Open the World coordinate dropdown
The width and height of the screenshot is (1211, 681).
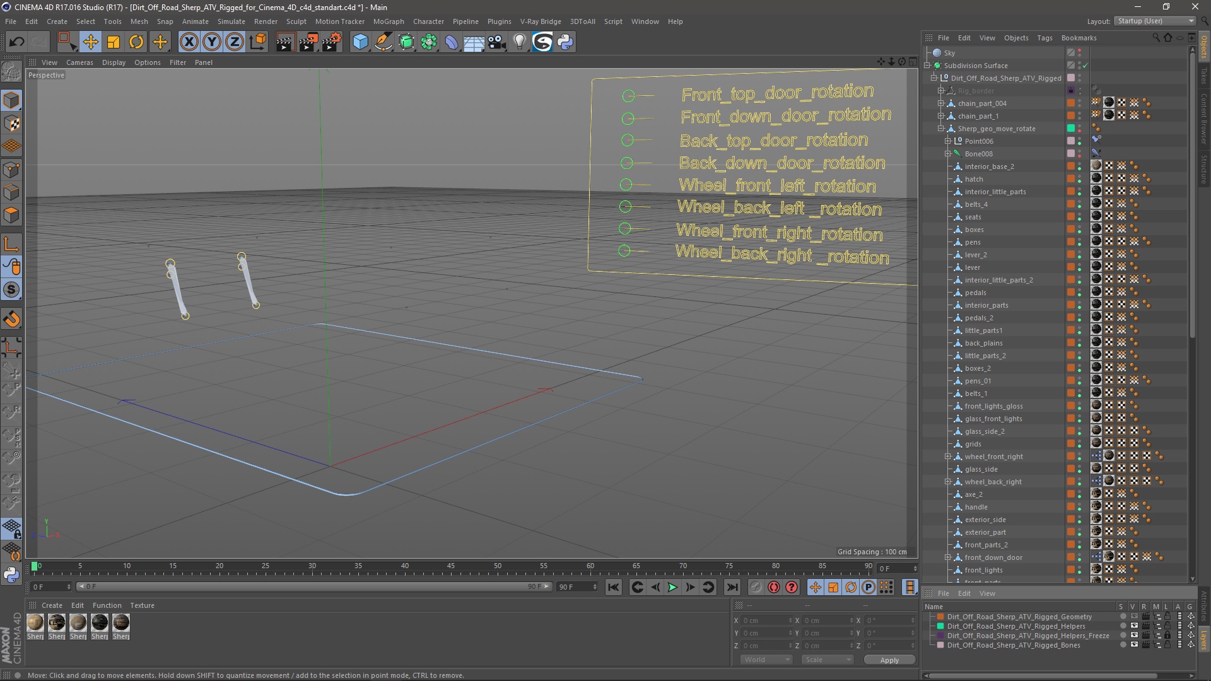point(766,660)
